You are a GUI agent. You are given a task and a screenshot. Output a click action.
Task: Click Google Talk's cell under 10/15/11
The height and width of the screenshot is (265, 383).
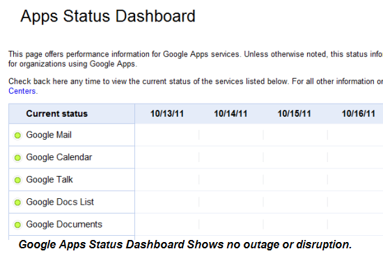pos(295,179)
